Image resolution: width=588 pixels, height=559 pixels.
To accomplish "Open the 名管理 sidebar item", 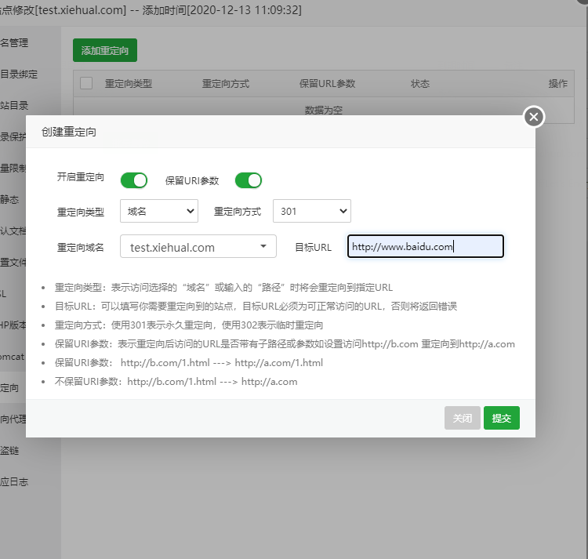I will (14, 43).
